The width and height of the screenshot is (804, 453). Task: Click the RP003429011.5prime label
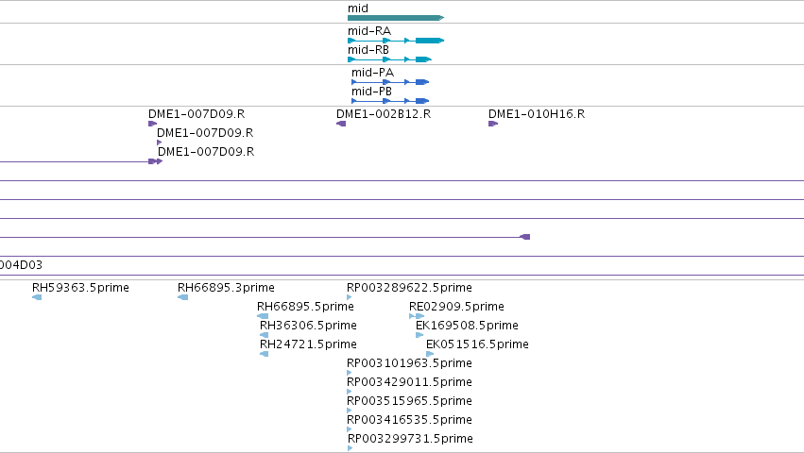tap(409, 382)
